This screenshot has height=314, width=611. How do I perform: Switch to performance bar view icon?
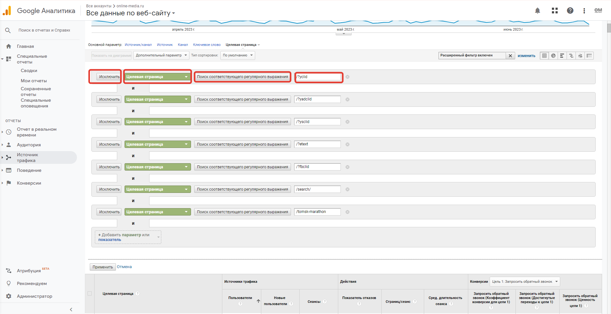click(x=562, y=55)
